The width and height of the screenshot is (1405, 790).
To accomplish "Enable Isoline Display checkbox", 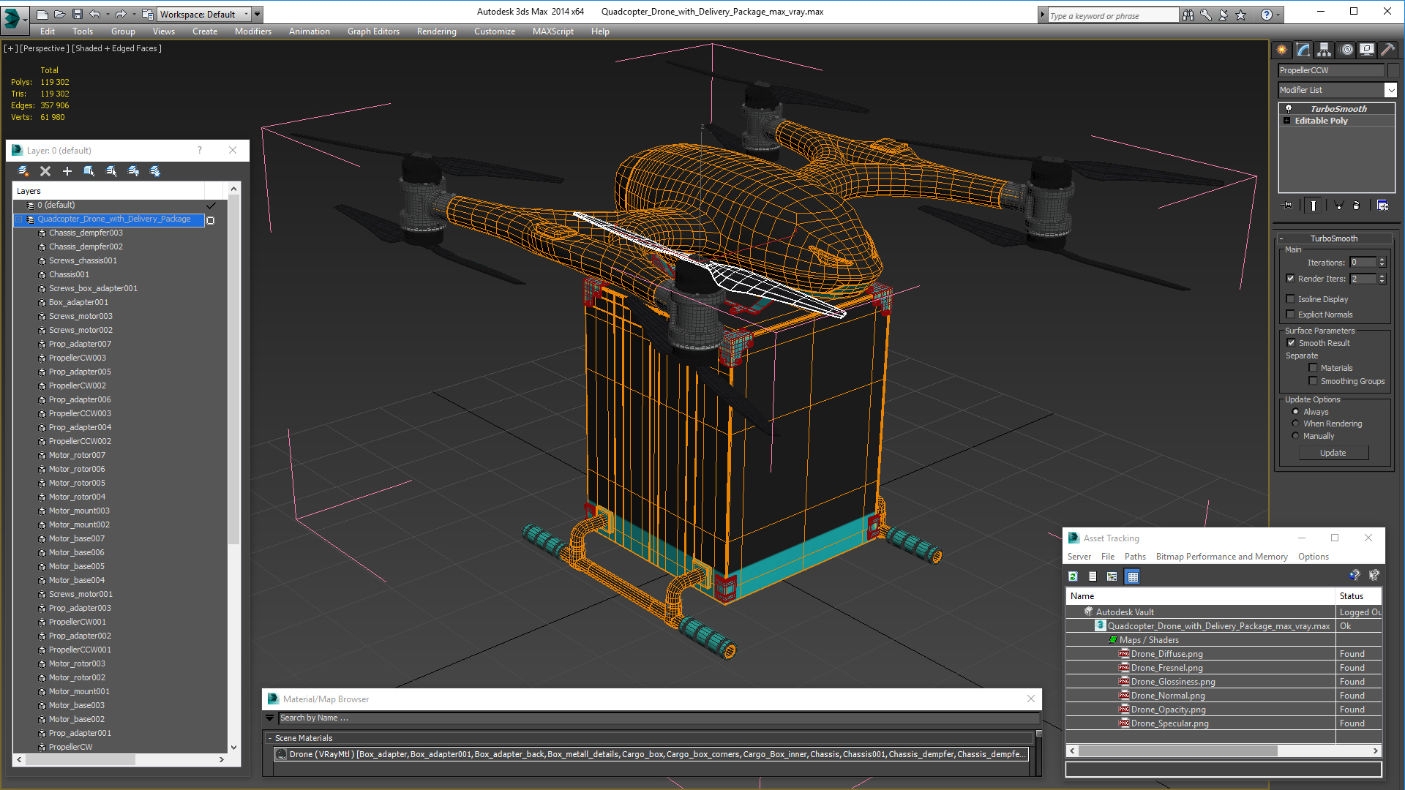I will [1291, 298].
